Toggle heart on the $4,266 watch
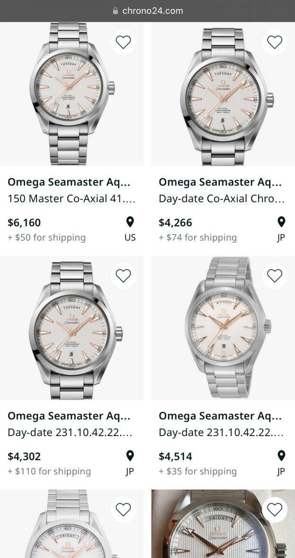Viewport: 295px width, 558px height. 275,42
